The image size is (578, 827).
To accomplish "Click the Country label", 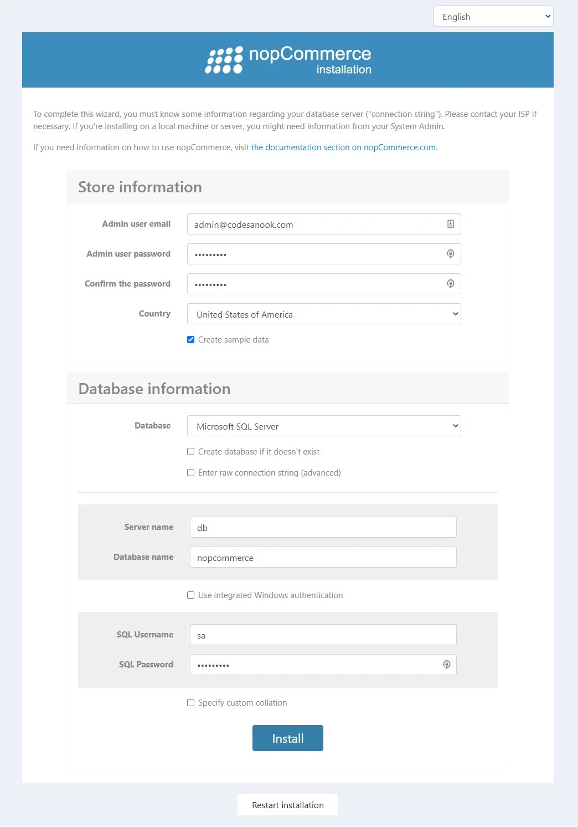I will coord(154,314).
